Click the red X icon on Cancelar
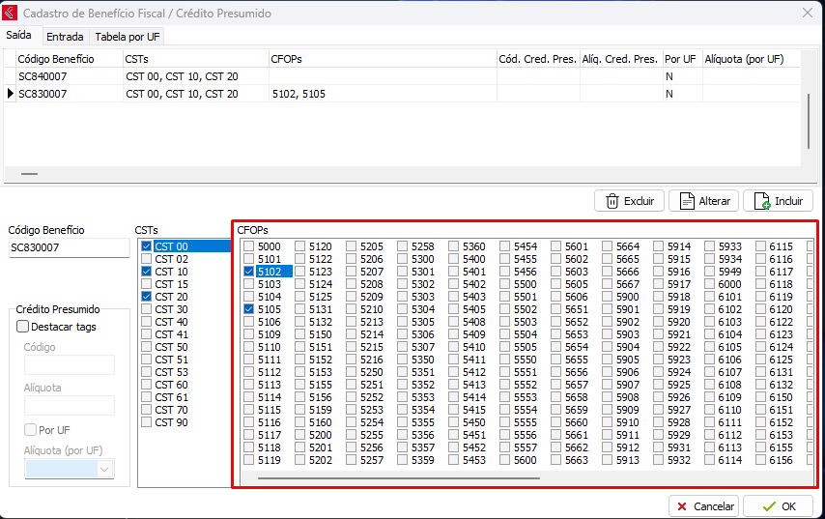825x519 pixels. coord(683,506)
